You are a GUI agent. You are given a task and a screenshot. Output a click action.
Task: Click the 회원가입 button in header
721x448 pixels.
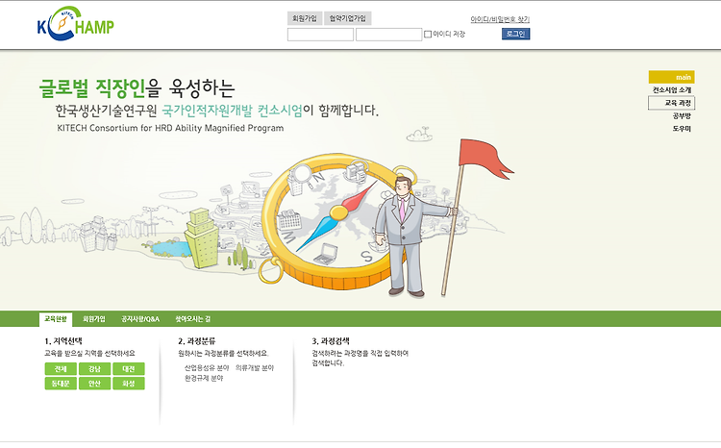[x=305, y=18]
